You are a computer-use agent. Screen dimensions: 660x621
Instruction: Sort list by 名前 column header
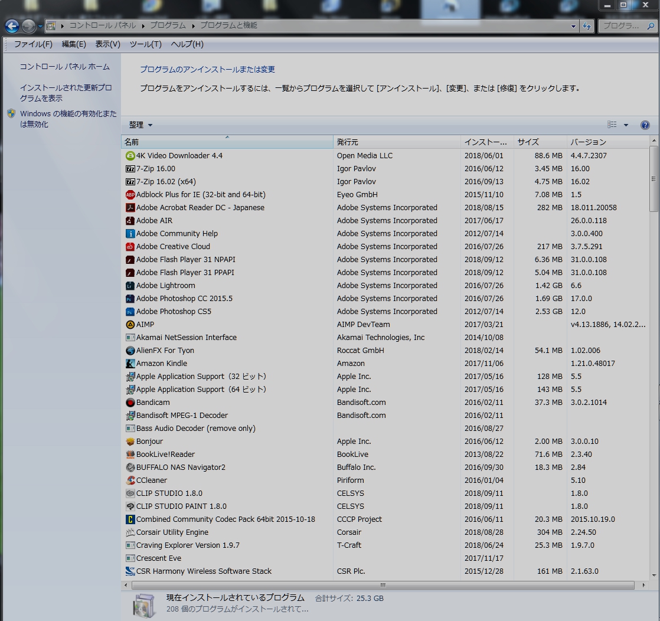(227, 142)
